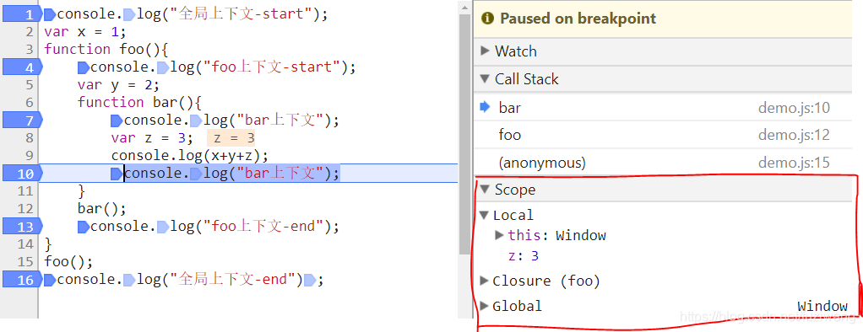
Task: Toggle the breakpoint on line 7
Action: [x=22, y=120]
